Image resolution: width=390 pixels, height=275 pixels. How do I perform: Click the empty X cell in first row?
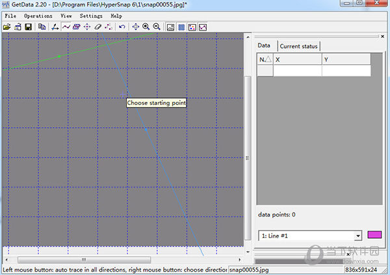pyautogui.click(x=298, y=71)
